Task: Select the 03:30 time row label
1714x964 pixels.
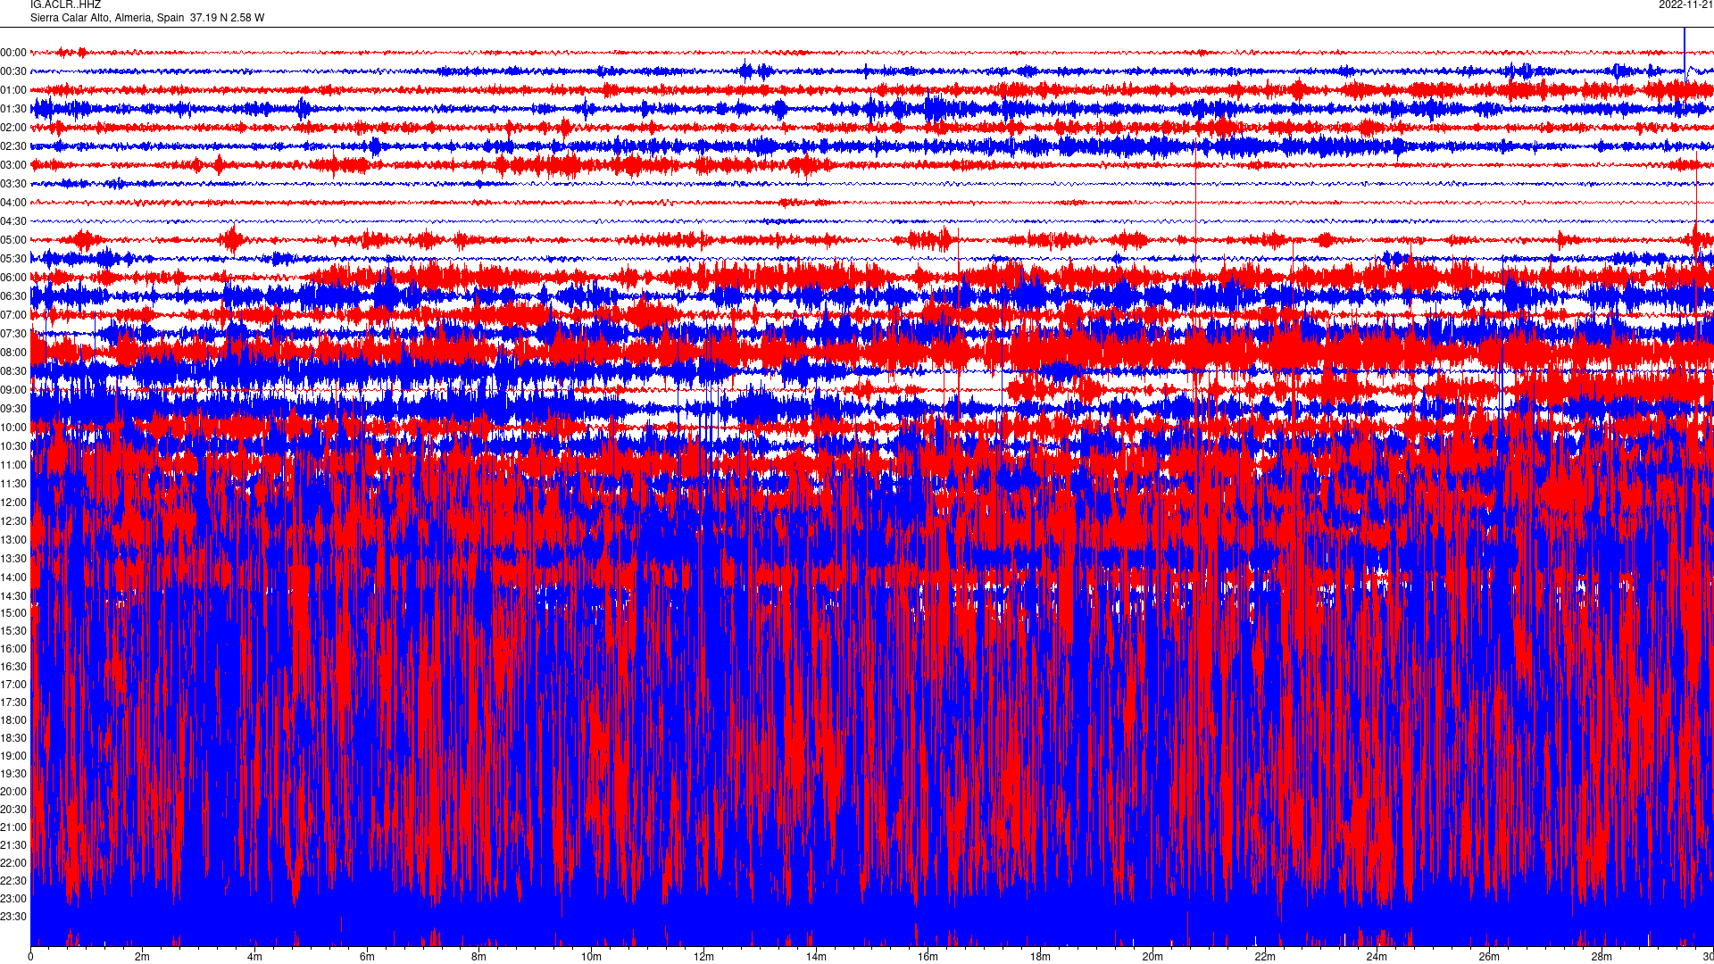Action: pyautogui.click(x=13, y=184)
